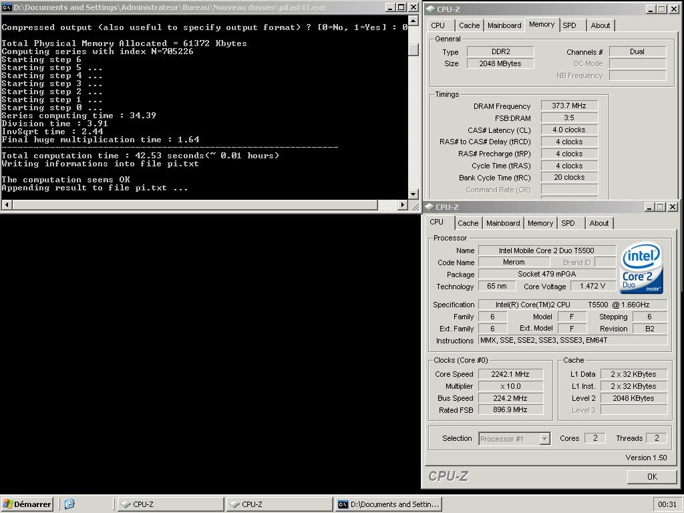The image size is (684, 513).
Task: Open Cache tab in lower CPU-Z window
Action: [x=468, y=223]
